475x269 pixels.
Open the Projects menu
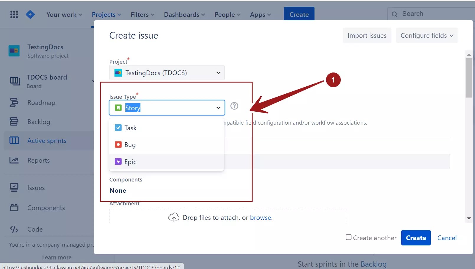pos(106,14)
